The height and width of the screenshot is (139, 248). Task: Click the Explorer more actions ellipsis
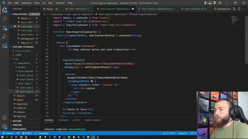[x=36, y=9]
